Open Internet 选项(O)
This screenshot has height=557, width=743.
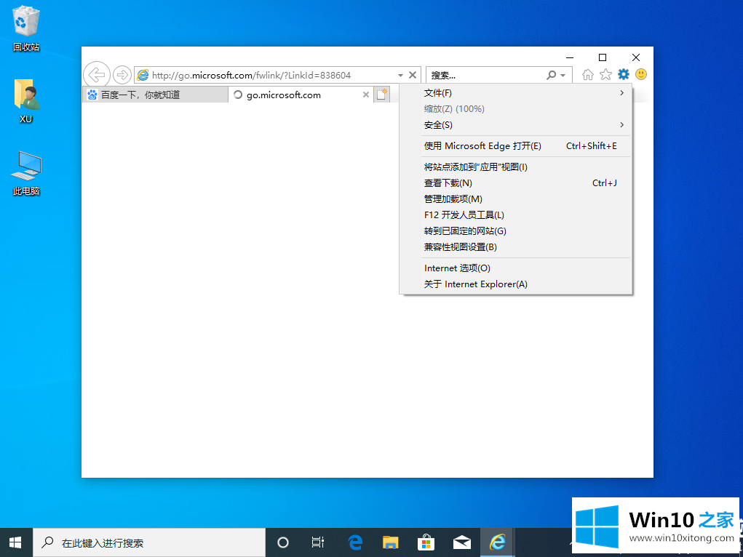click(x=516, y=268)
